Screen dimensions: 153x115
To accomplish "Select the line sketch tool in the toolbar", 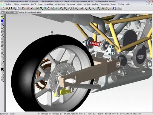I will click(69, 8).
